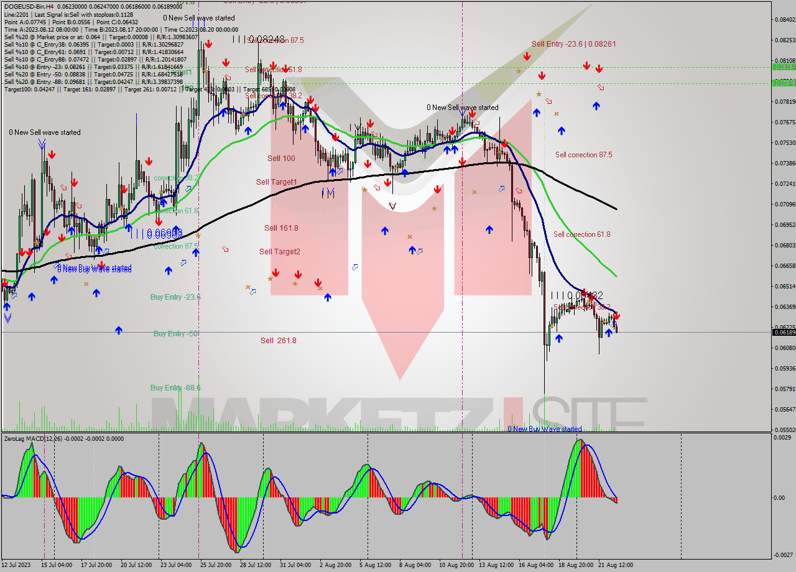Viewport: 796px width, 572px height.
Task: Click the green 'correction 38.2' label
Action: coord(176,177)
